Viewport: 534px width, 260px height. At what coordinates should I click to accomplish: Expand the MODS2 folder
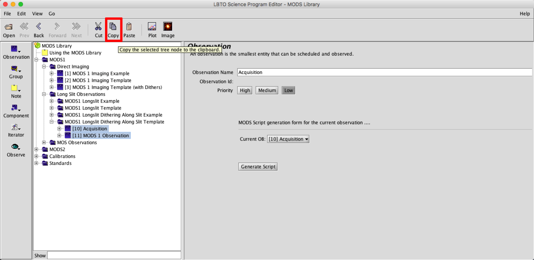point(37,149)
